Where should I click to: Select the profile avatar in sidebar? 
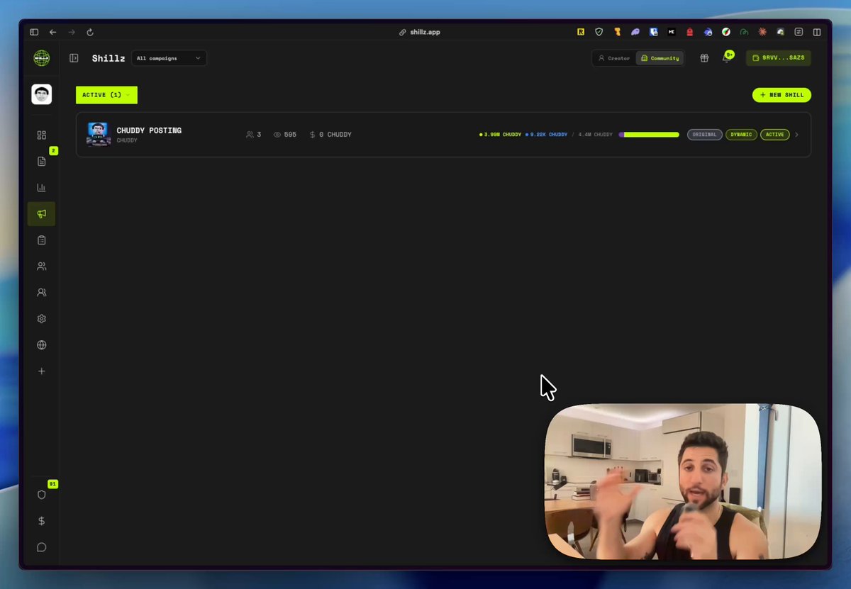pyautogui.click(x=41, y=94)
